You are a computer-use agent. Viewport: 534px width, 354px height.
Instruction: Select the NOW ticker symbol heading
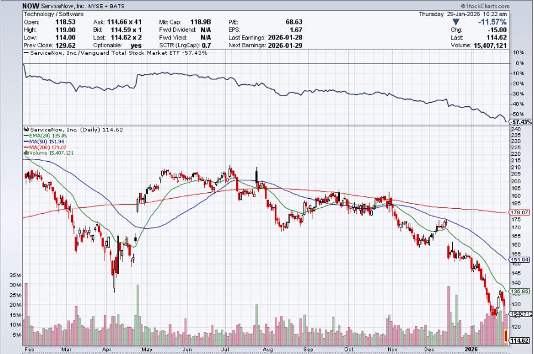(30, 6)
